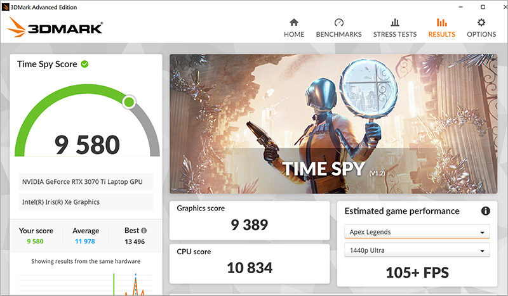Image resolution: width=508 pixels, height=296 pixels.
Task: Click the Stress Tests bar chart icon
Action: coord(395,22)
